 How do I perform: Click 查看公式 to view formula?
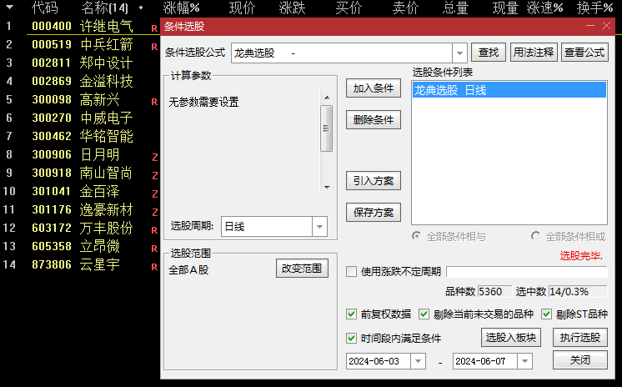pos(584,53)
